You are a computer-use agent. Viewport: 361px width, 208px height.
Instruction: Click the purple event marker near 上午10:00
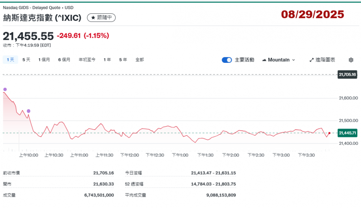pyautogui.click(x=29, y=111)
